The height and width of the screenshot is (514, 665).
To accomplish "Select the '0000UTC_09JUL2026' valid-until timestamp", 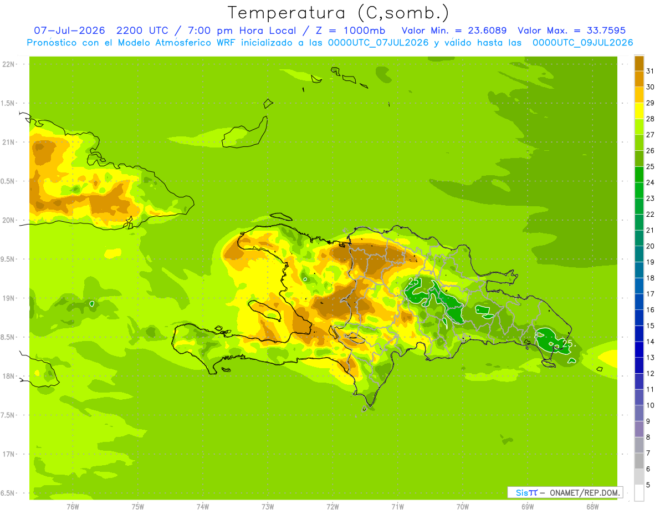I will click(x=582, y=43).
